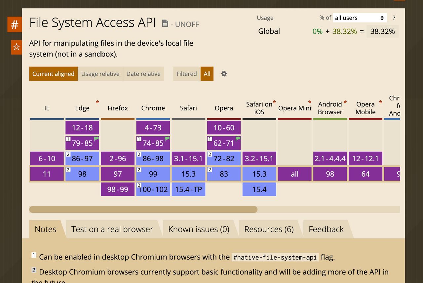Switch to the Resources (6) tab

[x=269, y=229]
